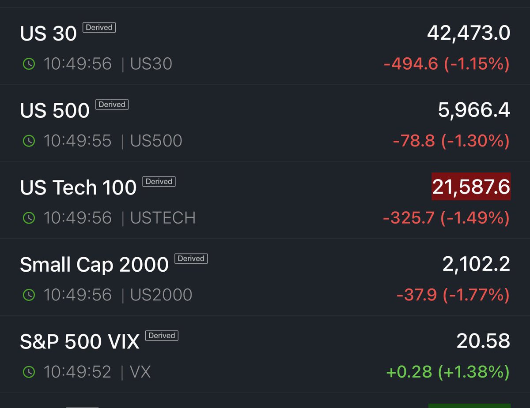Open the S&P 500 VIX listing

pyautogui.click(x=265, y=354)
